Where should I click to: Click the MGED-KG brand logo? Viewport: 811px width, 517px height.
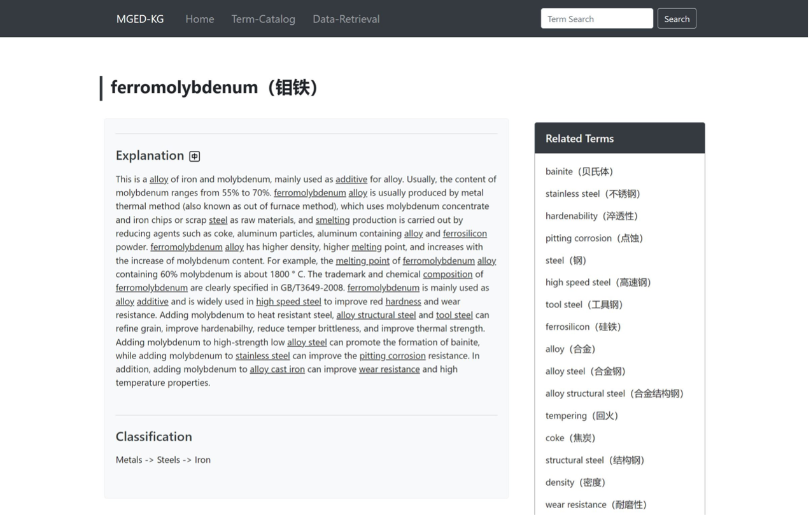[140, 19]
